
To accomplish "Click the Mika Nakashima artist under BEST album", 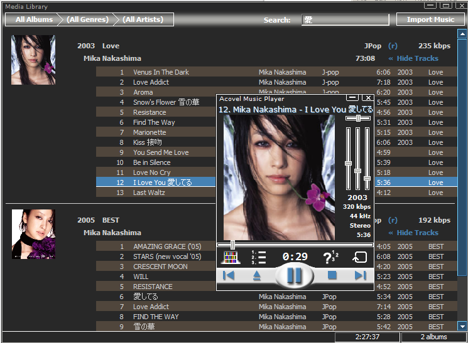I will pyautogui.click(x=112, y=233).
